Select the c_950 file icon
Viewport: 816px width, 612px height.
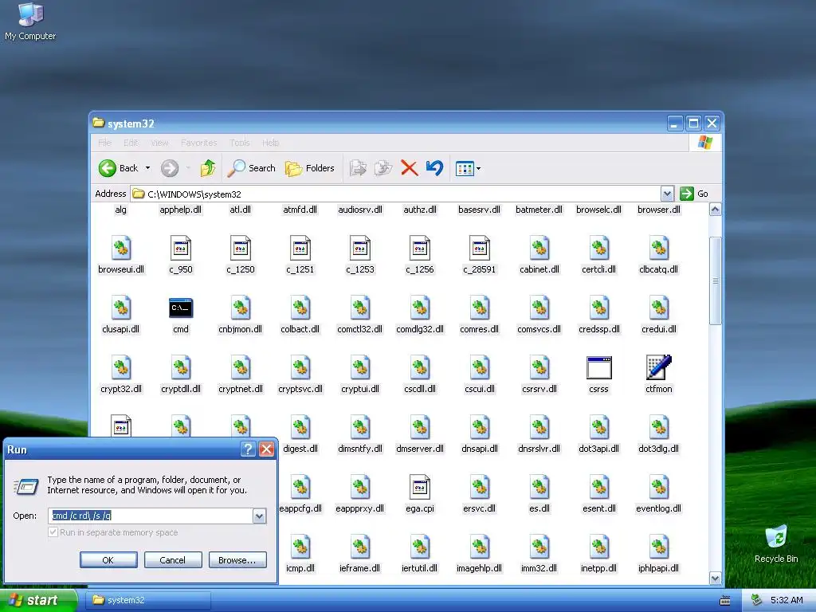click(x=181, y=249)
